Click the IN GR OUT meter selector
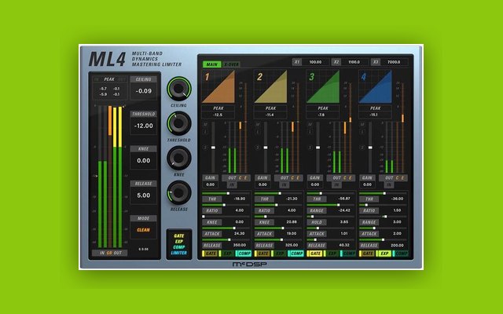The width and height of the screenshot is (503, 314). click(x=110, y=253)
